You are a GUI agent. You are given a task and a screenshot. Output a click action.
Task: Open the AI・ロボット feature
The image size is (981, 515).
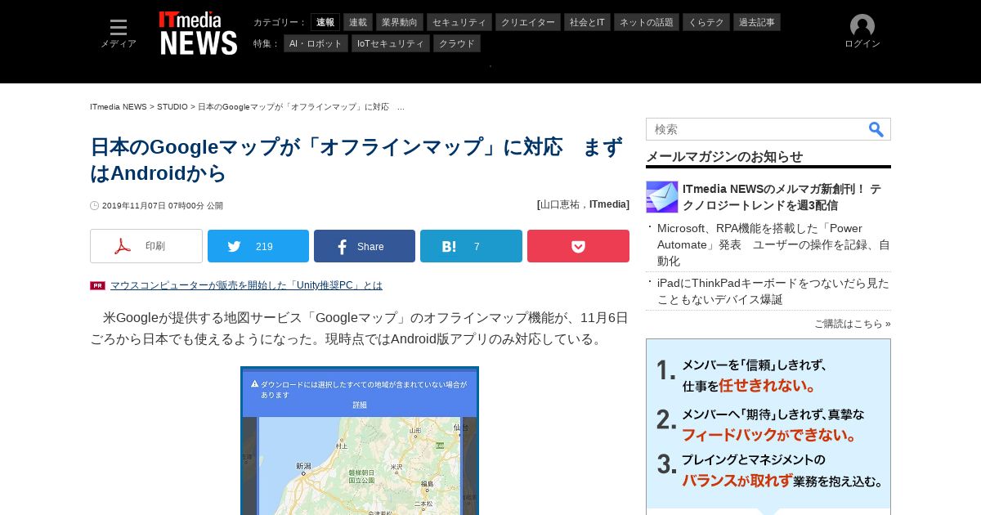pos(316,43)
